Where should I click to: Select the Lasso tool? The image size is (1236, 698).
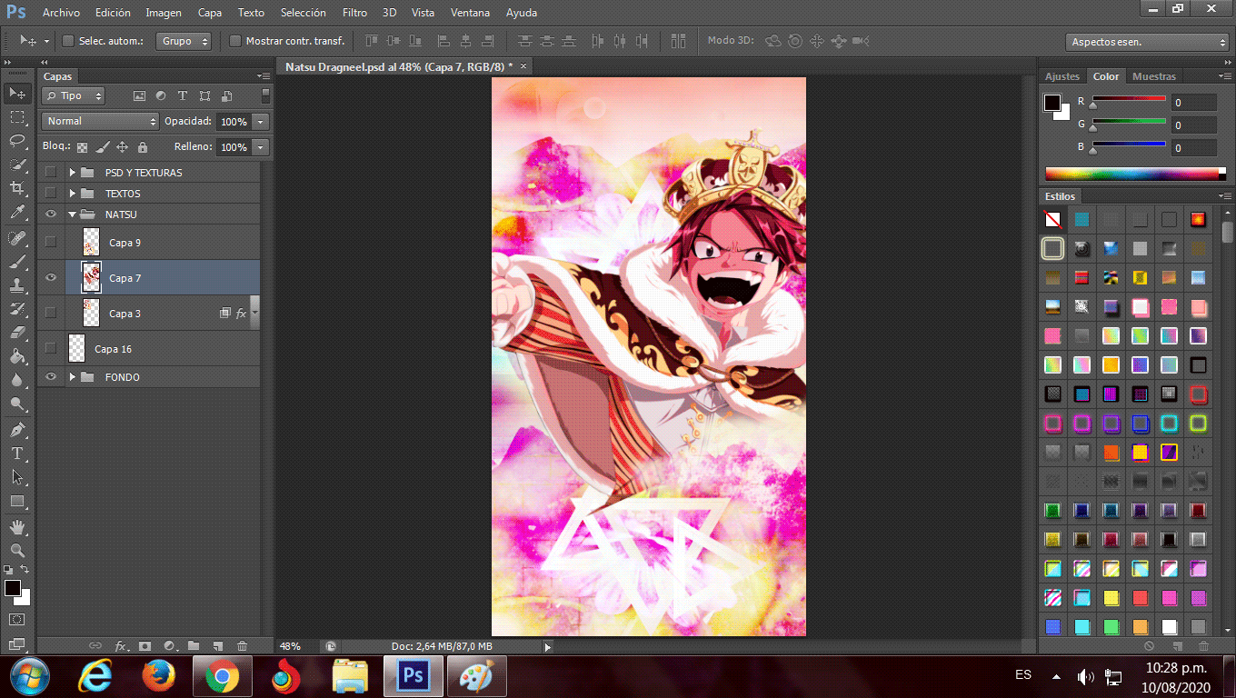[16, 141]
